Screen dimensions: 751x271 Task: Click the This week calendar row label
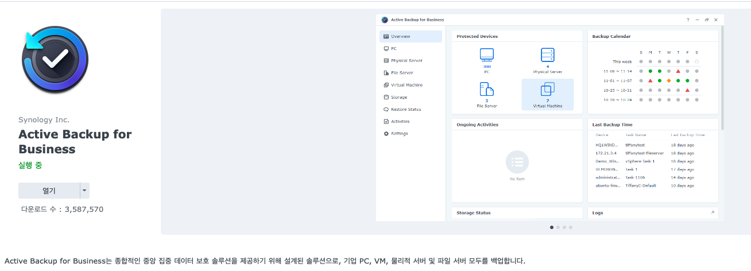[x=622, y=61]
